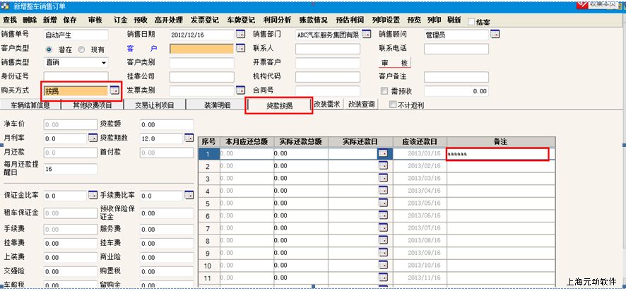Click the 购买方式 lookup icon
The width and height of the screenshot is (626, 291).
[114, 90]
